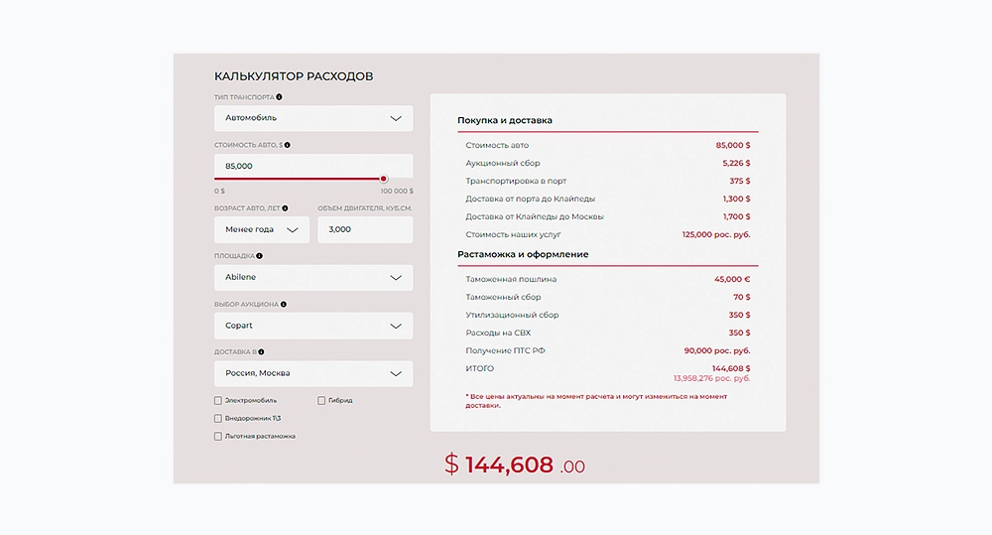The height and width of the screenshot is (535, 992).
Task: Click the 'Покупка и доставка' section heading
Action: (x=505, y=120)
